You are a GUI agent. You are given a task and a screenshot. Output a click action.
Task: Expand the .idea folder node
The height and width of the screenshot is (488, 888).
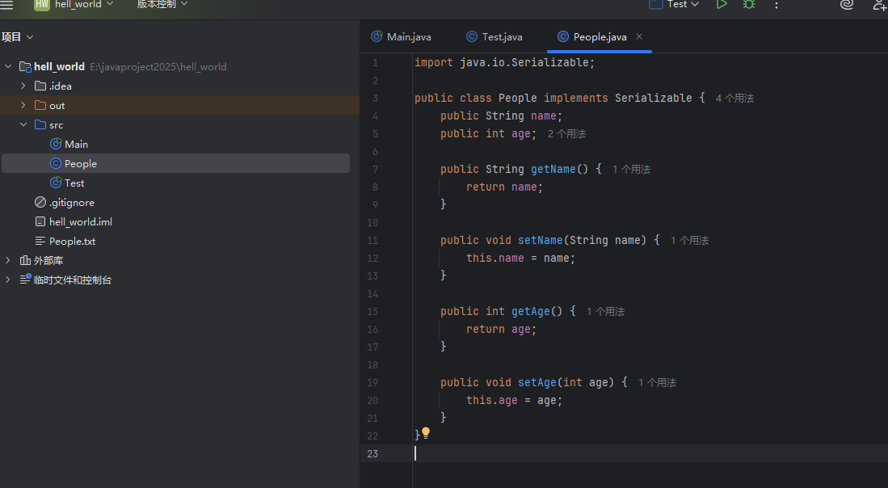point(23,86)
